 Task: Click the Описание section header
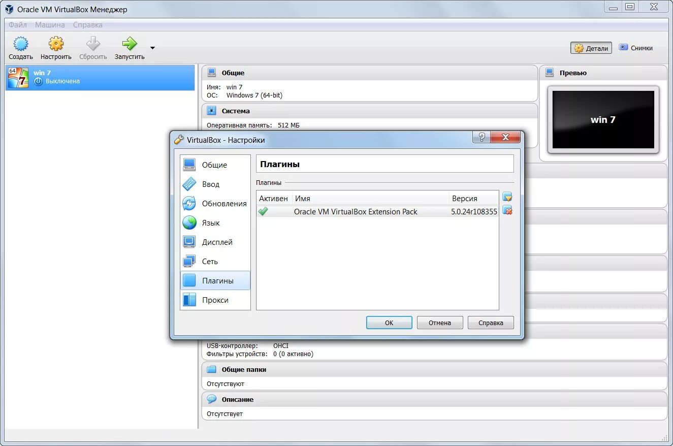[434, 399]
